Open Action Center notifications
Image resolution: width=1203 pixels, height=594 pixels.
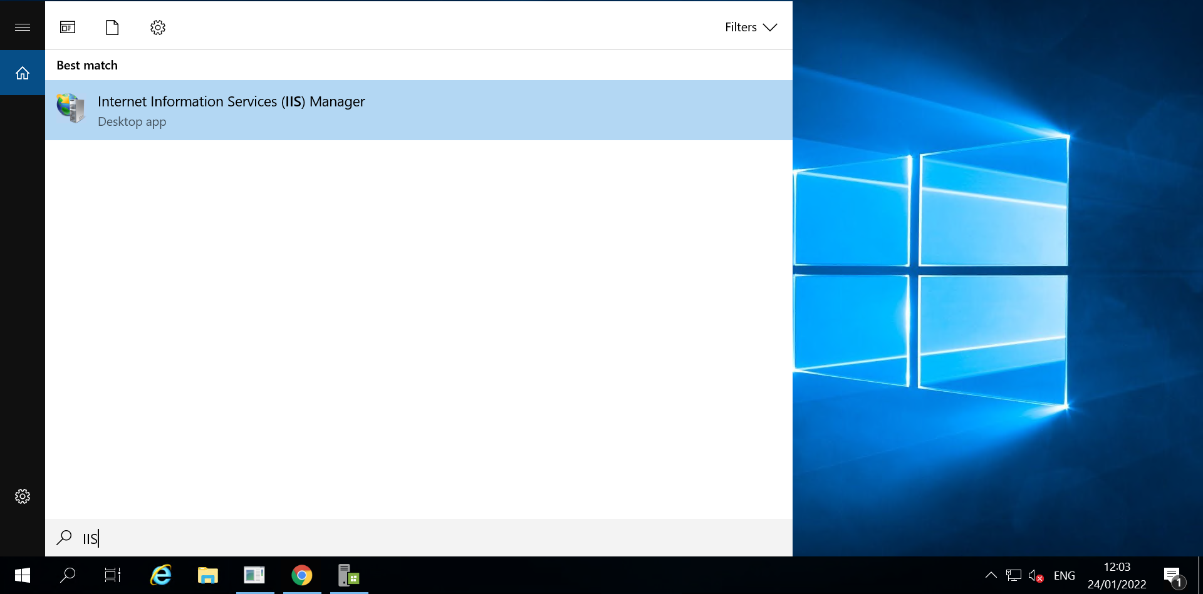(x=1174, y=576)
